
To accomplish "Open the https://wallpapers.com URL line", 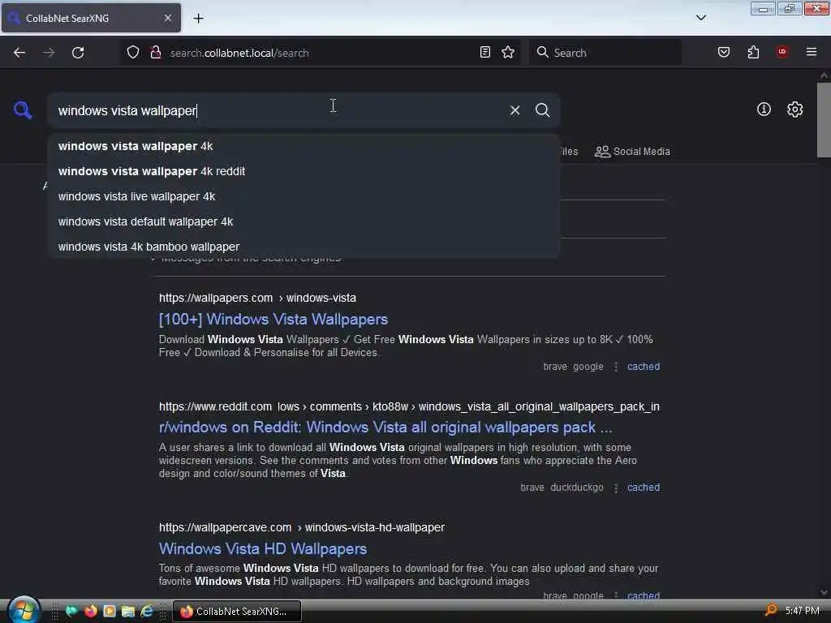I will (x=257, y=298).
